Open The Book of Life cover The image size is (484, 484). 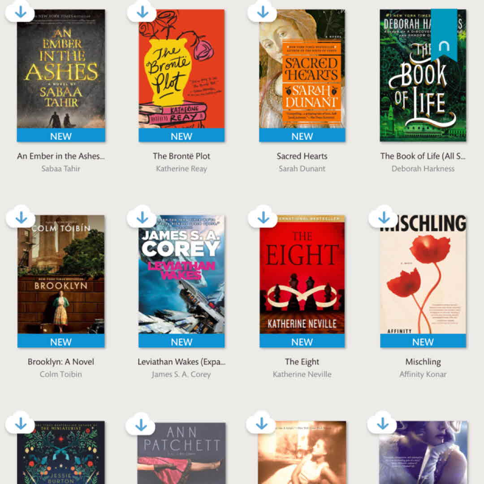(x=423, y=75)
